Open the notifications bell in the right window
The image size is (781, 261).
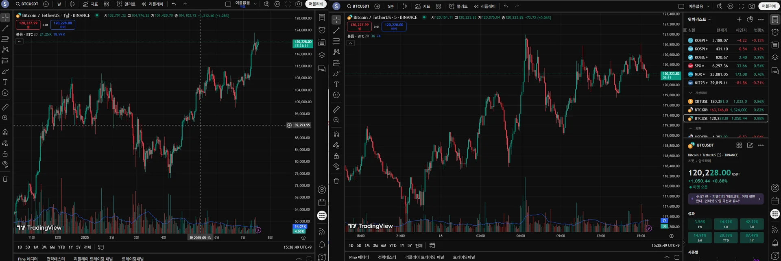click(x=775, y=243)
